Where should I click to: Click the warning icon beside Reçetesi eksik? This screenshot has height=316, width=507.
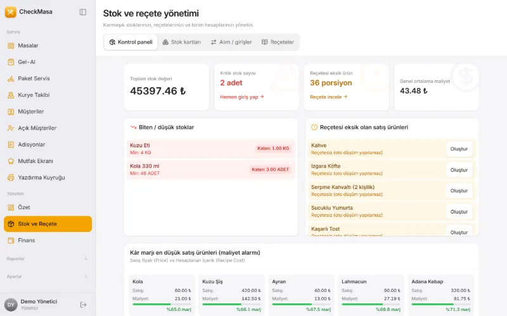coord(314,128)
